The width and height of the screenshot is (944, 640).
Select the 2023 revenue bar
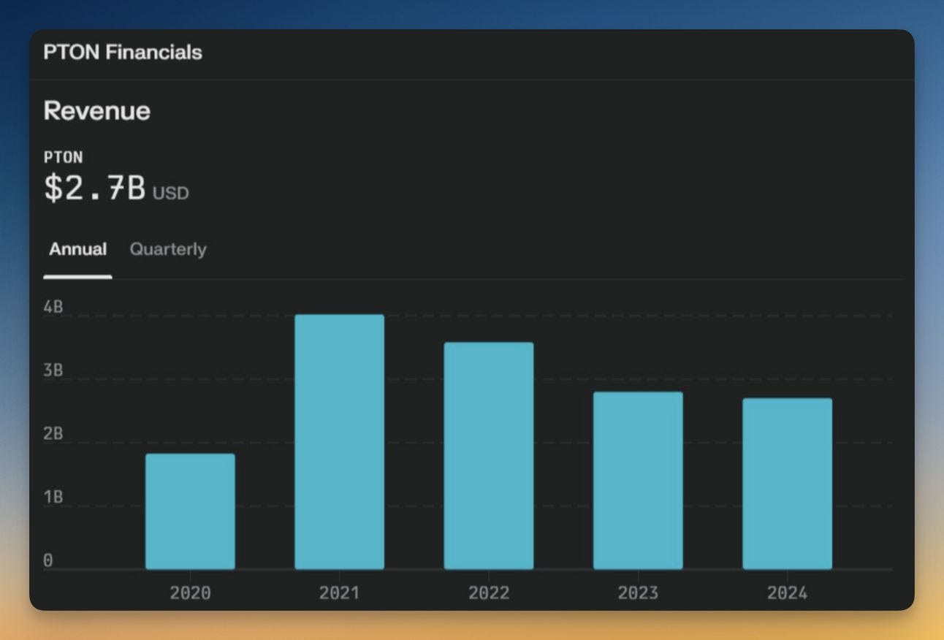pyautogui.click(x=638, y=481)
